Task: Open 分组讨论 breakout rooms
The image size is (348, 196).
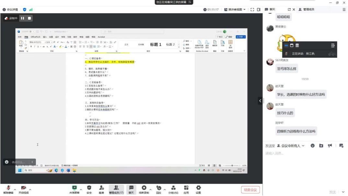Action: (x=173, y=188)
